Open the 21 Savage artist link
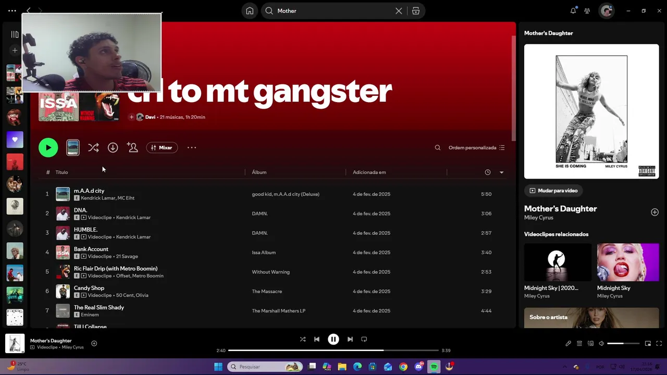667x375 pixels. [127, 256]
